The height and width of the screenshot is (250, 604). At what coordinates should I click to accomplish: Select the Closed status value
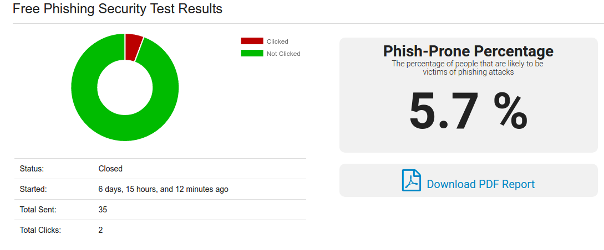click(x=110, y=169)
